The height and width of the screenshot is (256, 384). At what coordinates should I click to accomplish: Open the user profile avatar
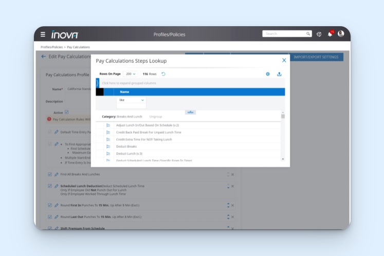[x=341, y=34]
